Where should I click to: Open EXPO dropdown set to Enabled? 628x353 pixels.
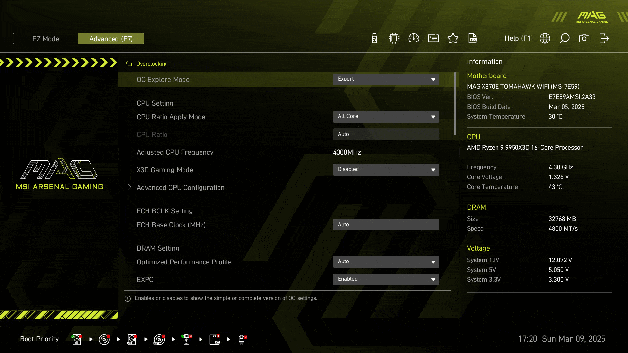[386, 279]
